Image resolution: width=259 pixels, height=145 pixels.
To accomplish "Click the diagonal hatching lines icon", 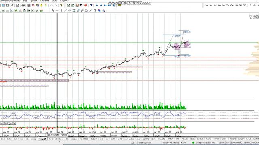I will click(x=104, y=10).
